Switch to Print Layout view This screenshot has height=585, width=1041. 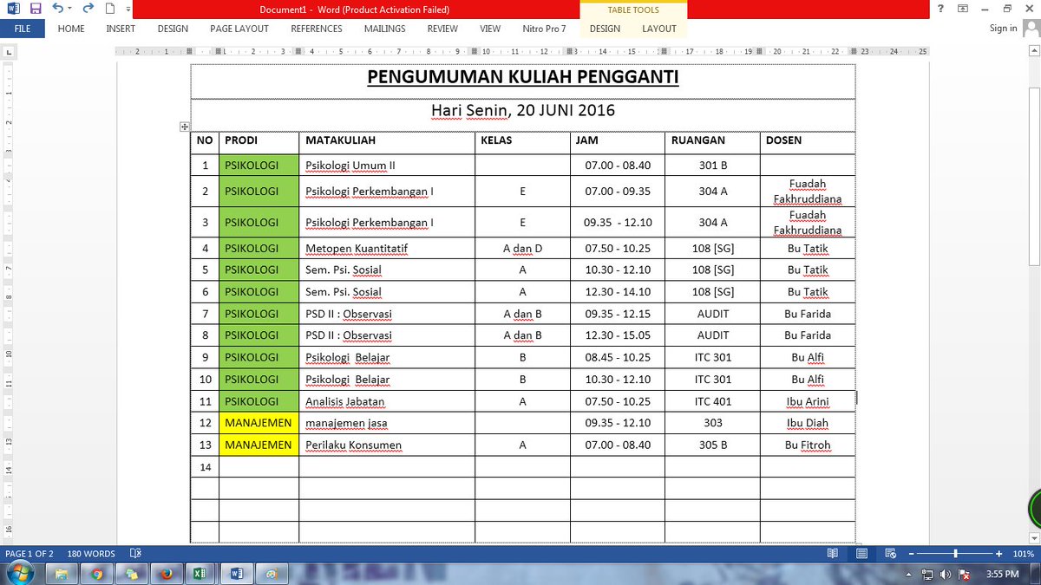[861, 553]
